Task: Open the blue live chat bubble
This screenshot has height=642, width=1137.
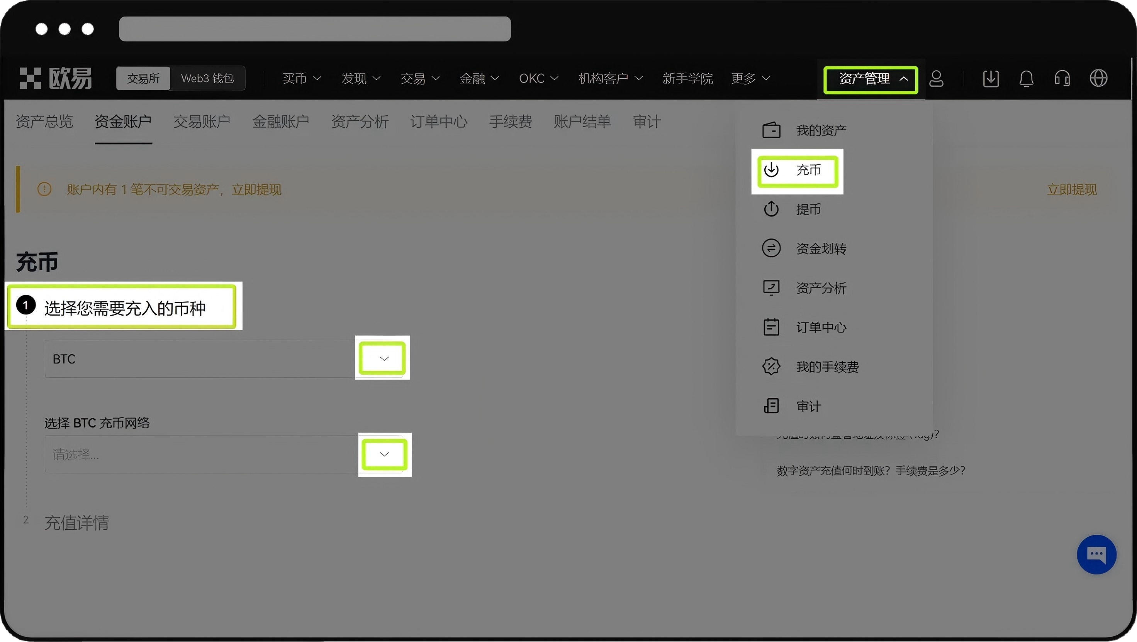Action: coord(1096,554)
